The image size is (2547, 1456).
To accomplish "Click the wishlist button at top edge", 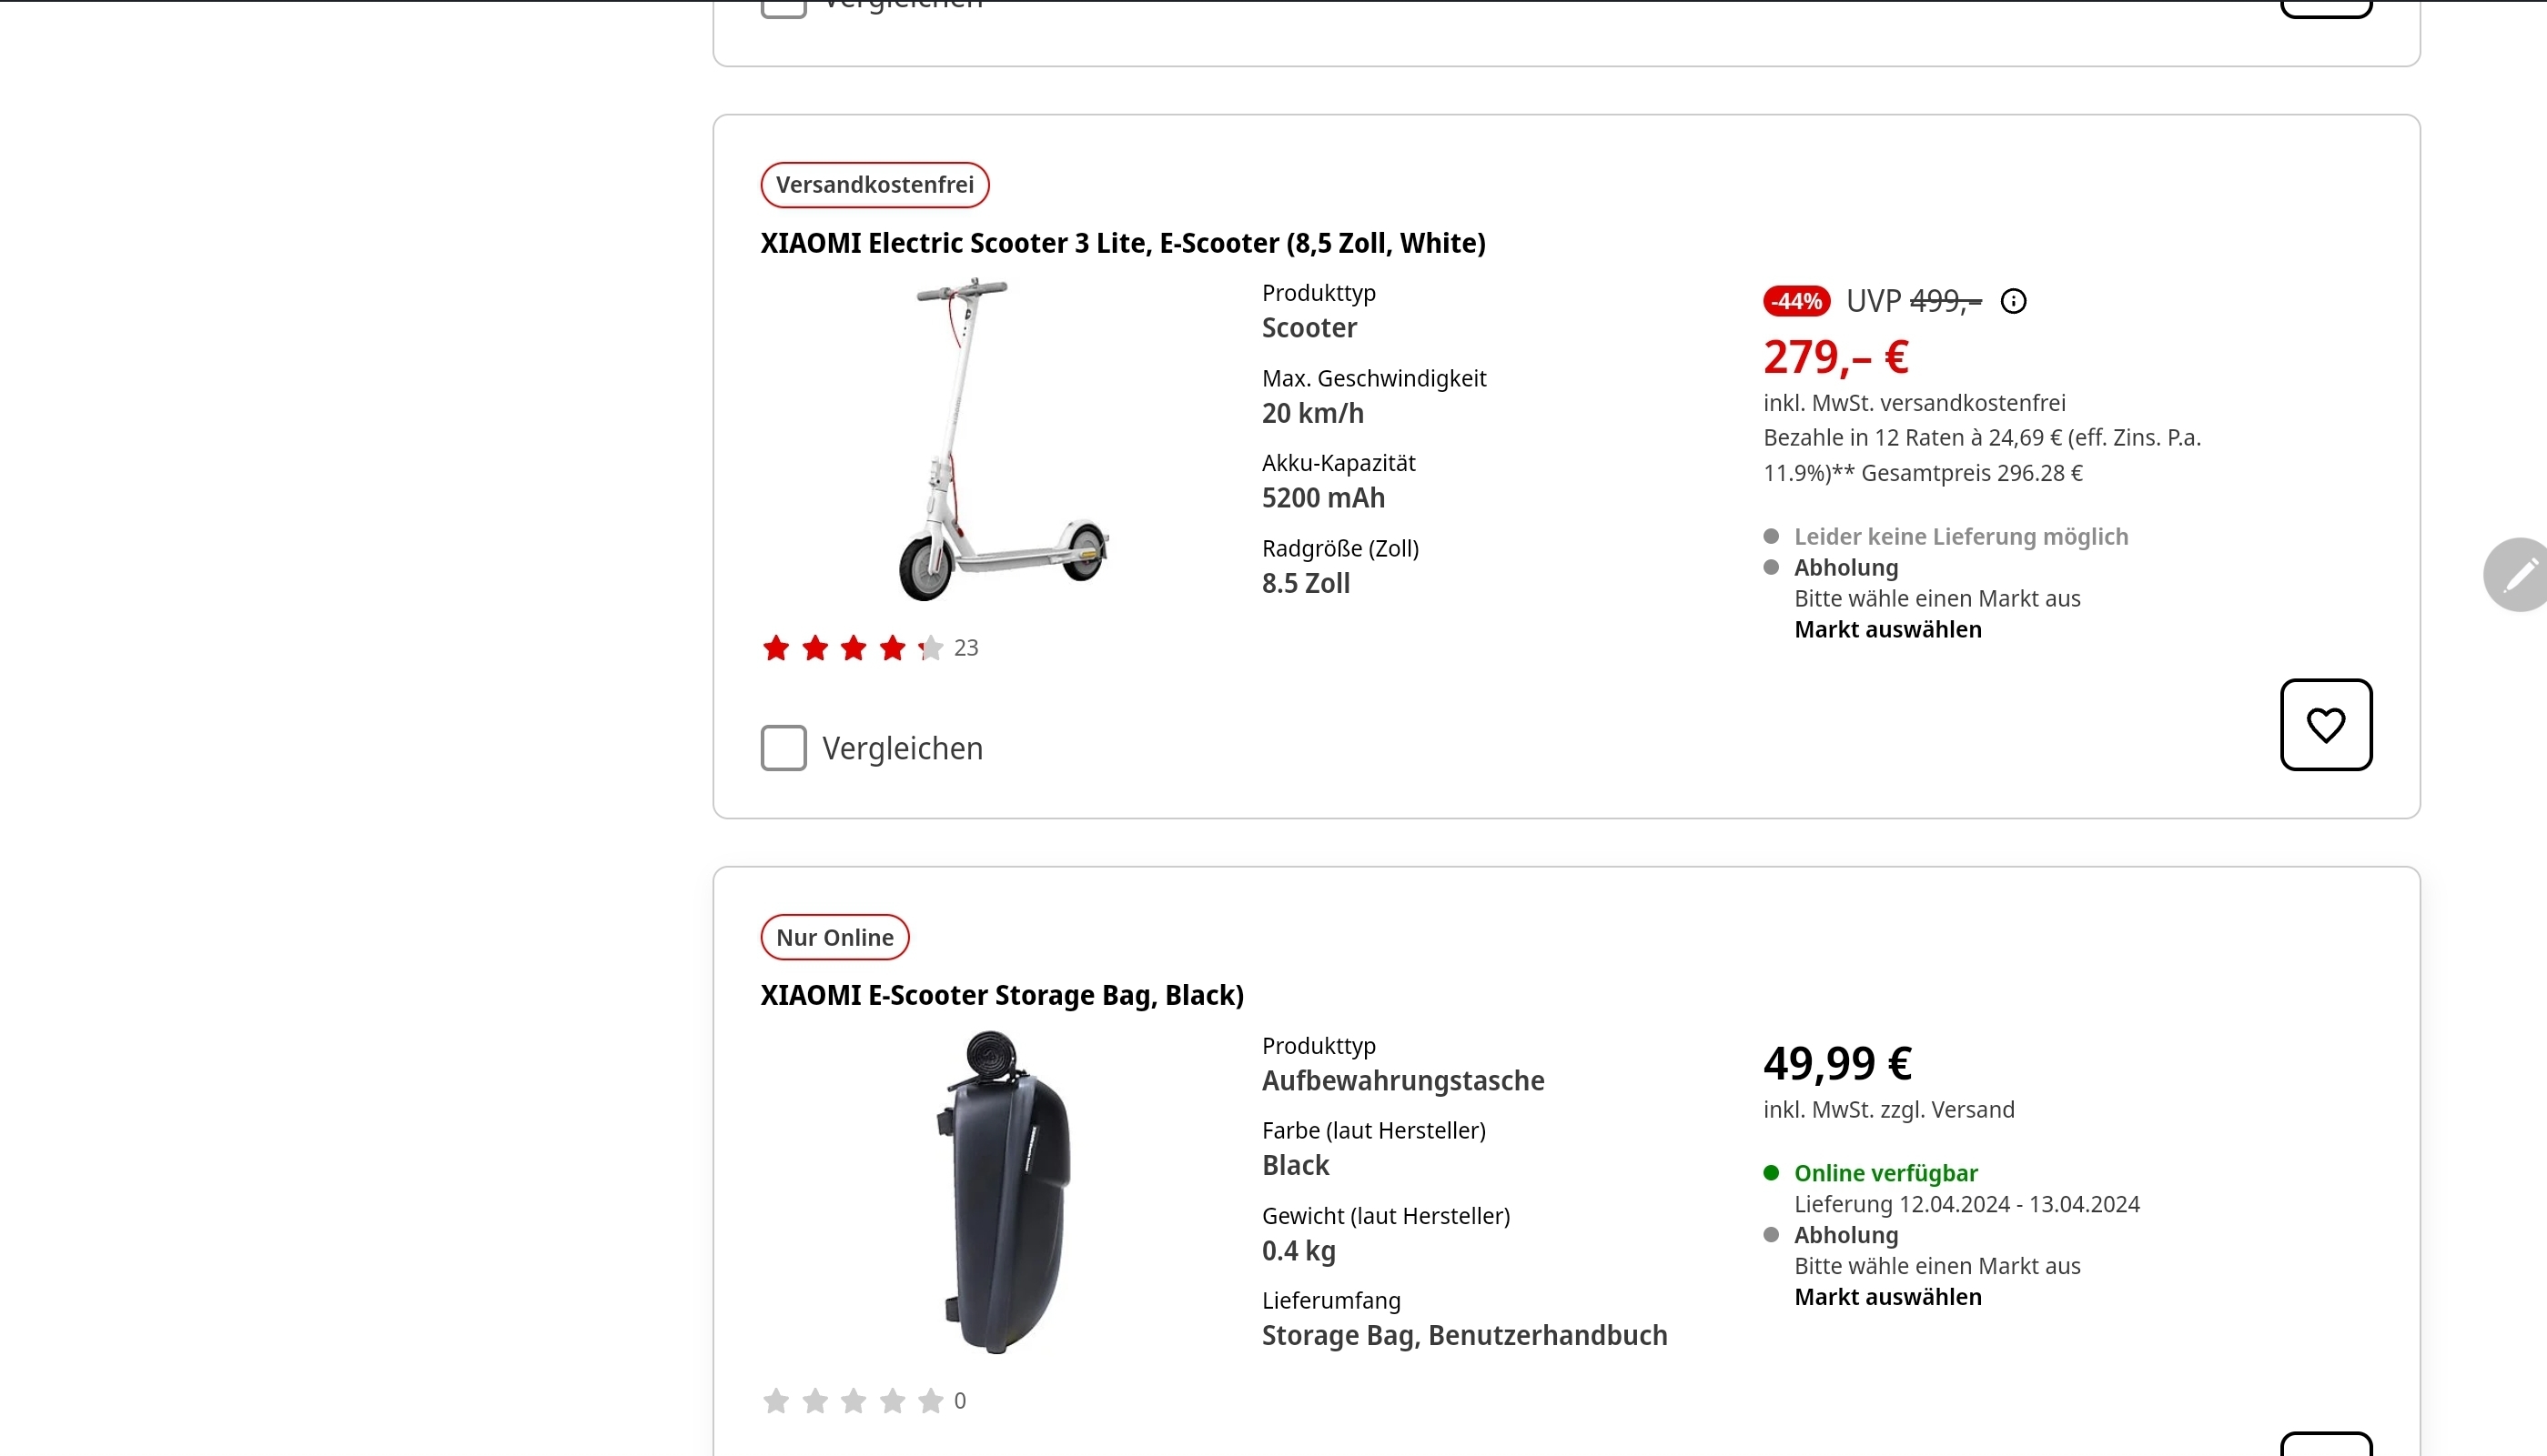I will pos(2325,8).
